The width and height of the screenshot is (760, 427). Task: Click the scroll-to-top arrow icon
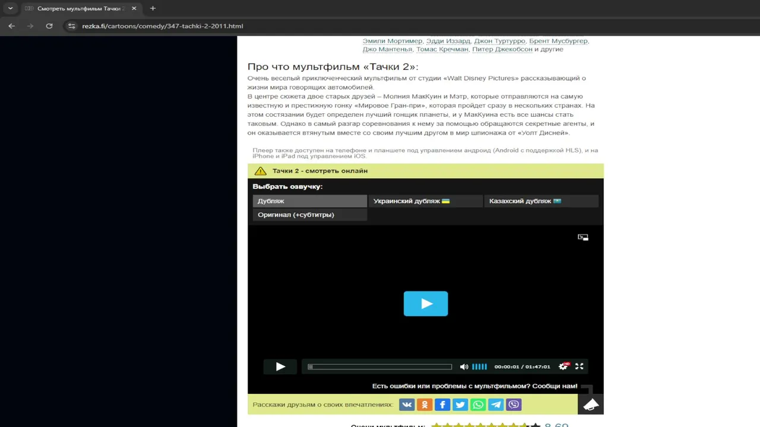[x=591, y=404]
